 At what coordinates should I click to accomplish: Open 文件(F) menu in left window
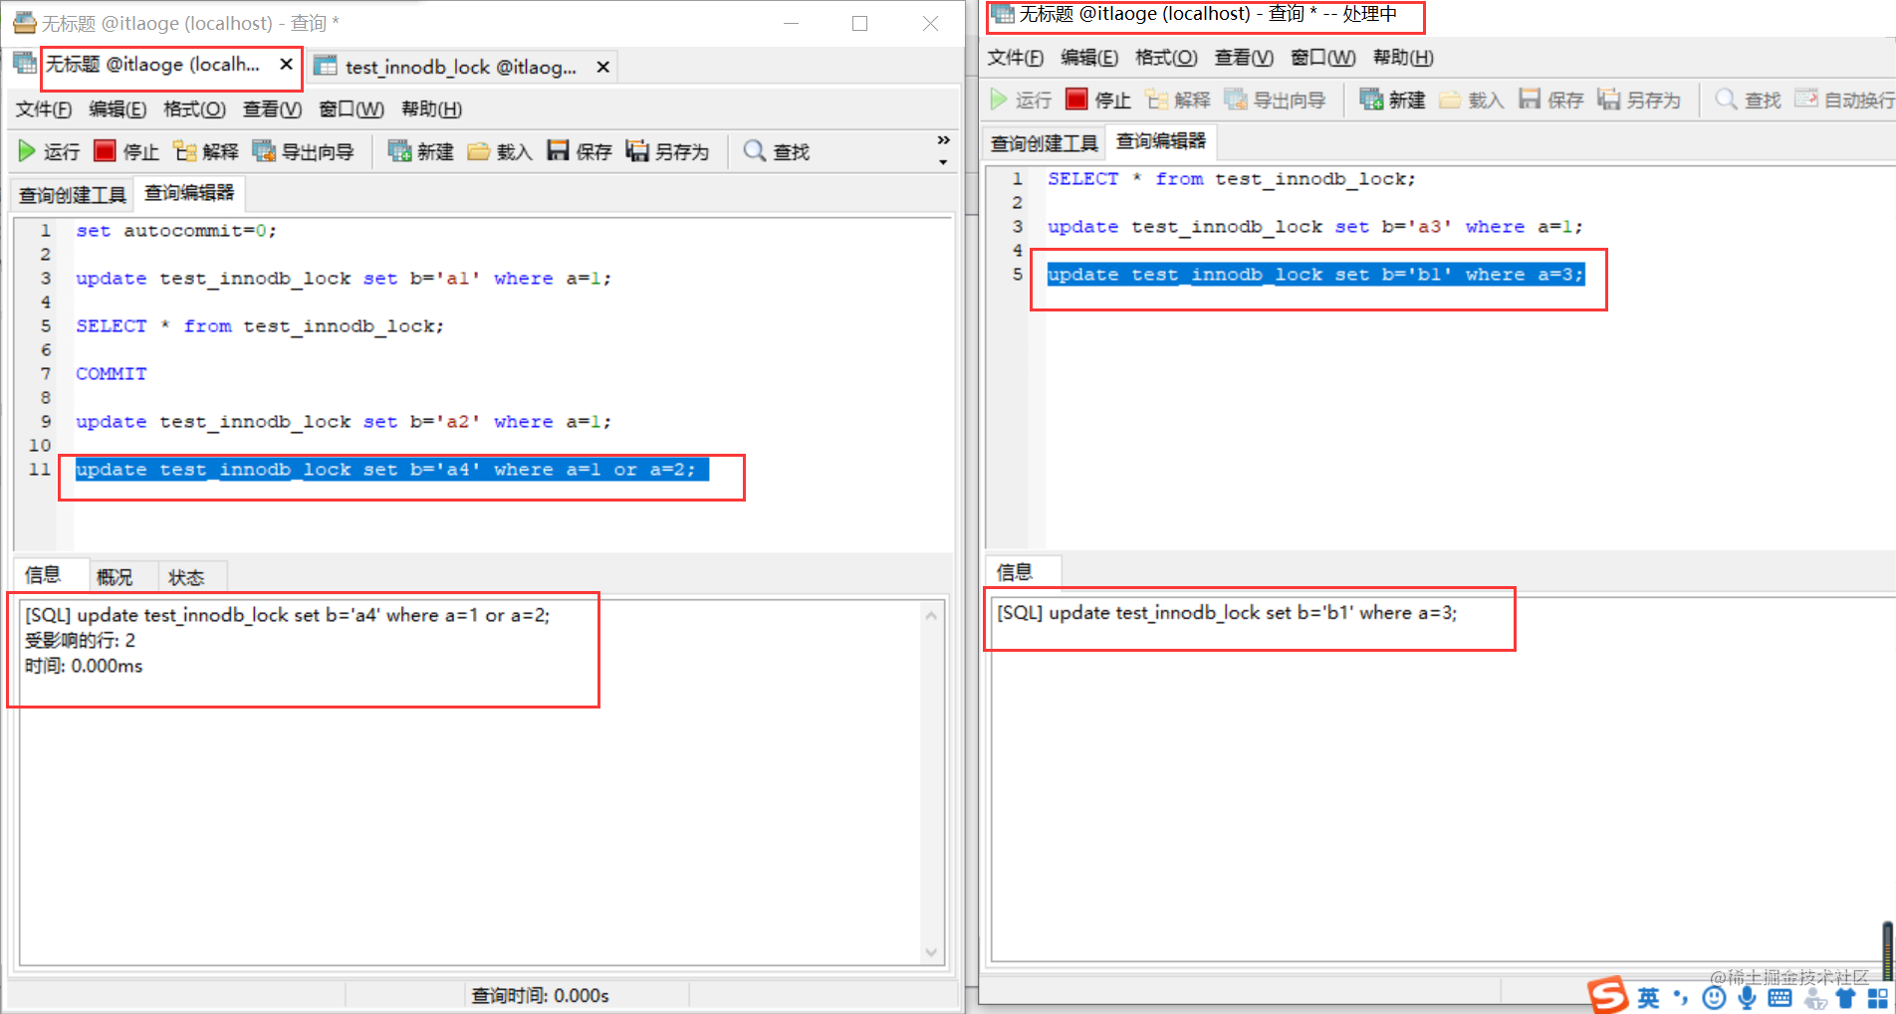tap(44, 108)
